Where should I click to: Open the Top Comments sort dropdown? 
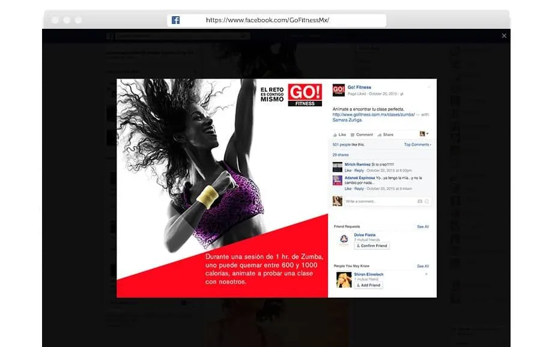pyautogui.click(x=417, y=145)
